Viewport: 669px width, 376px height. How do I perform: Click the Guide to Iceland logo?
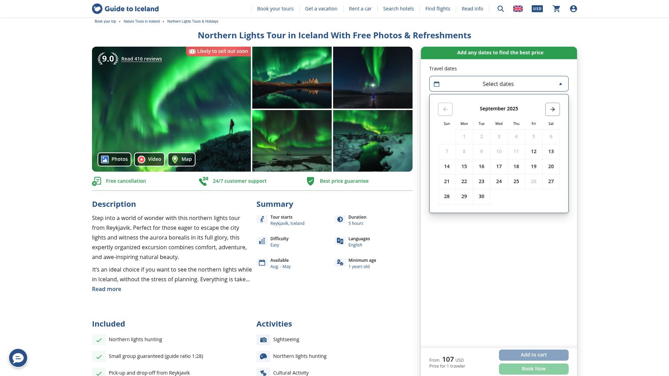click(x=125, y=9)
